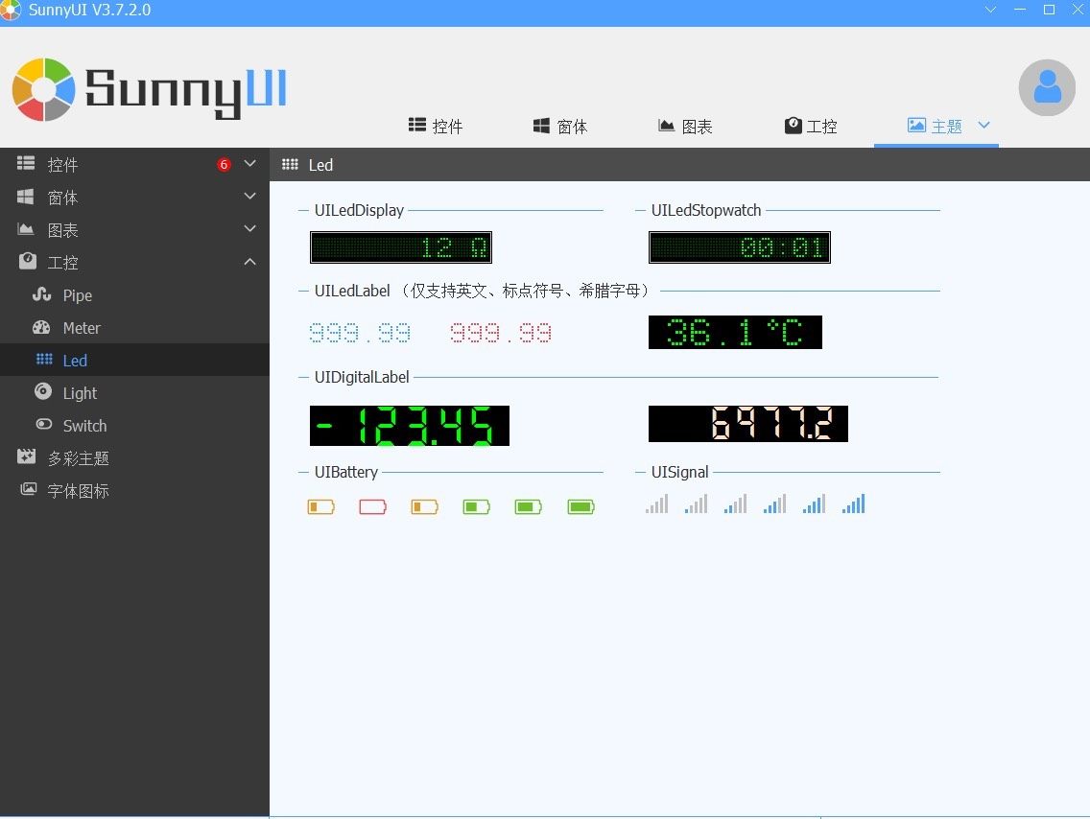Viewport: 1090px width, 819px height.
Task: Open the Pipe item in sidebar
Action: pos(77,295)
